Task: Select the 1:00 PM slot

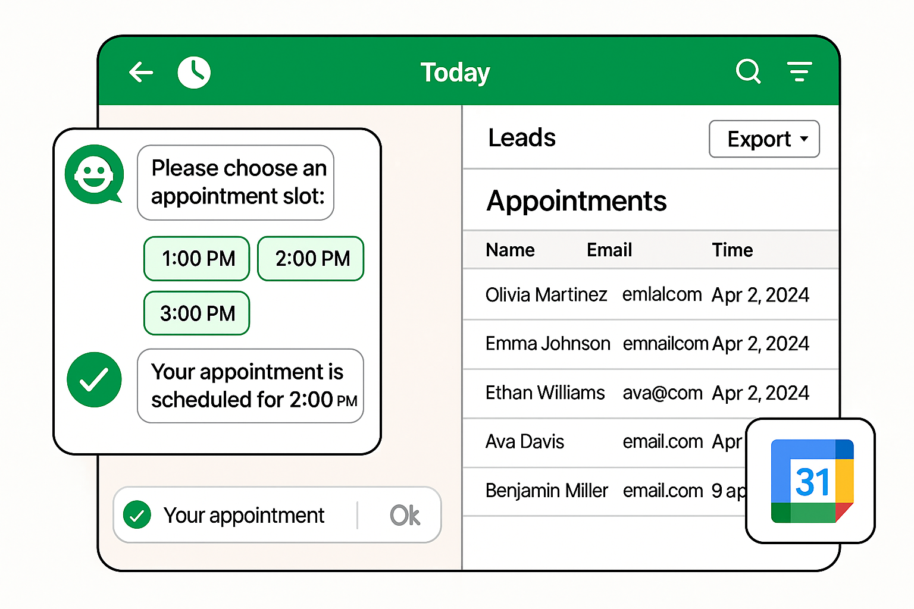Action: [x=197, y=259]
